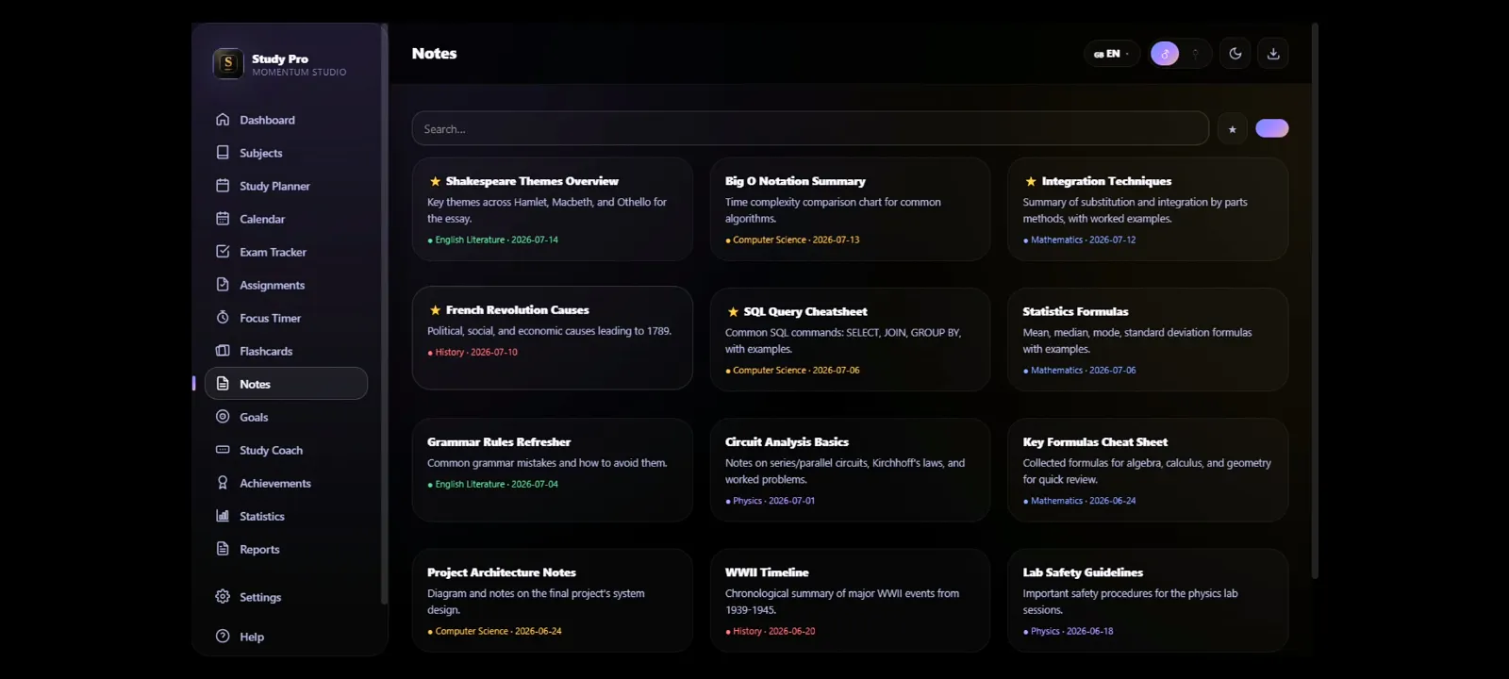Select the Goals target icon

[x=223, y=417]
